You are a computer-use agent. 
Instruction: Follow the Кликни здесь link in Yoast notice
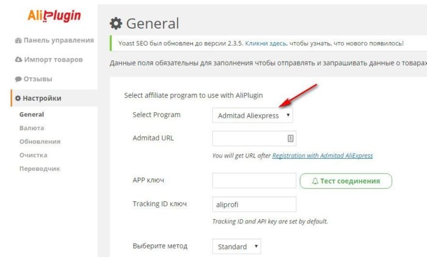coord(265,43)
